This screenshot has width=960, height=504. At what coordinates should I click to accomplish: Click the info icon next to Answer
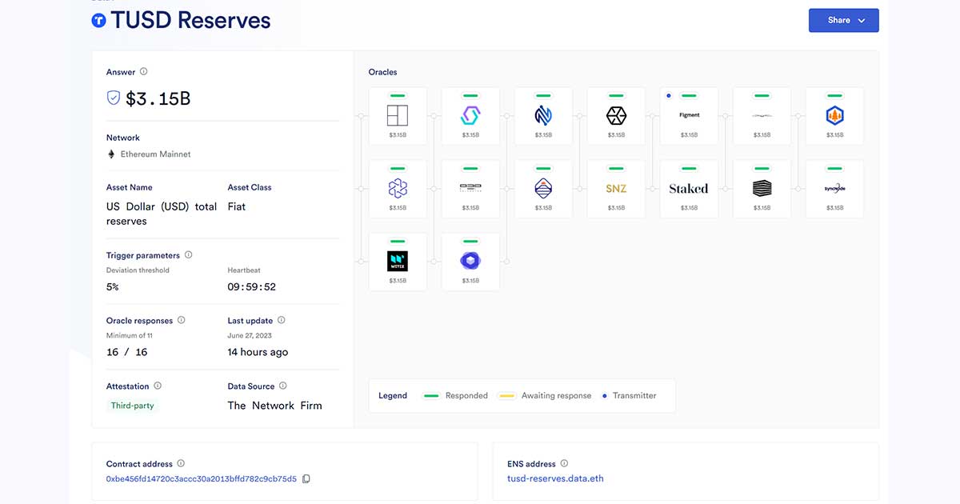point(144,72)
